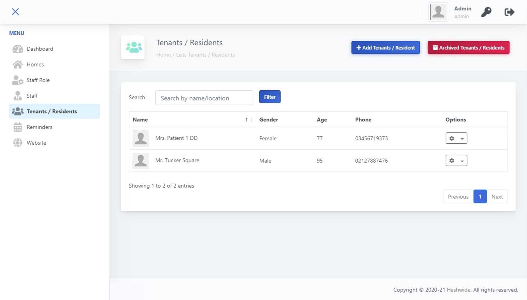Open options dropdown for Mr. Tucker Square
Screen dimensions: 527x300
point(456,160)
